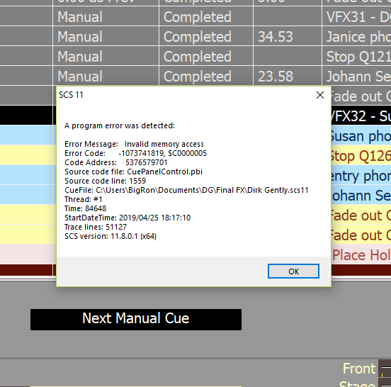Screen dimensions: 391x387
Task: Click the Completed state for Janice row
Action: pos(198,37)
